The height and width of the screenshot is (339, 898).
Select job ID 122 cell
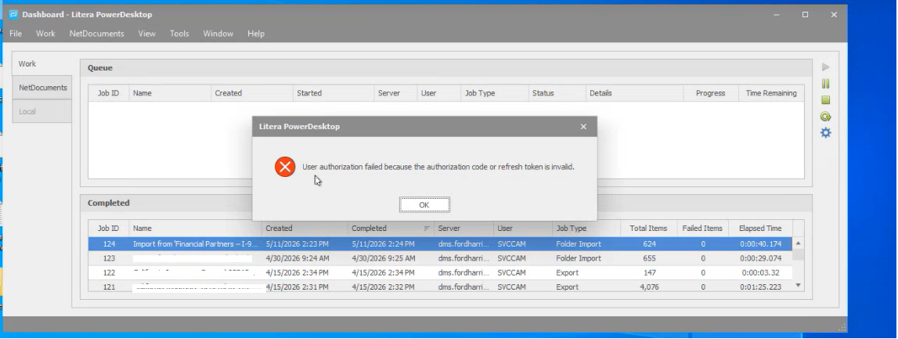tap(109, 272)
